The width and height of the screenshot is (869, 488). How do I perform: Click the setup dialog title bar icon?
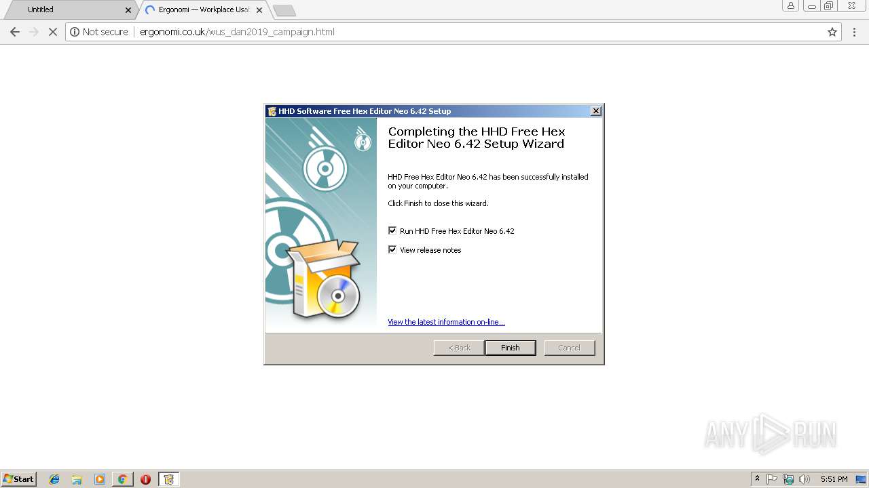click(x=272, y=111)
